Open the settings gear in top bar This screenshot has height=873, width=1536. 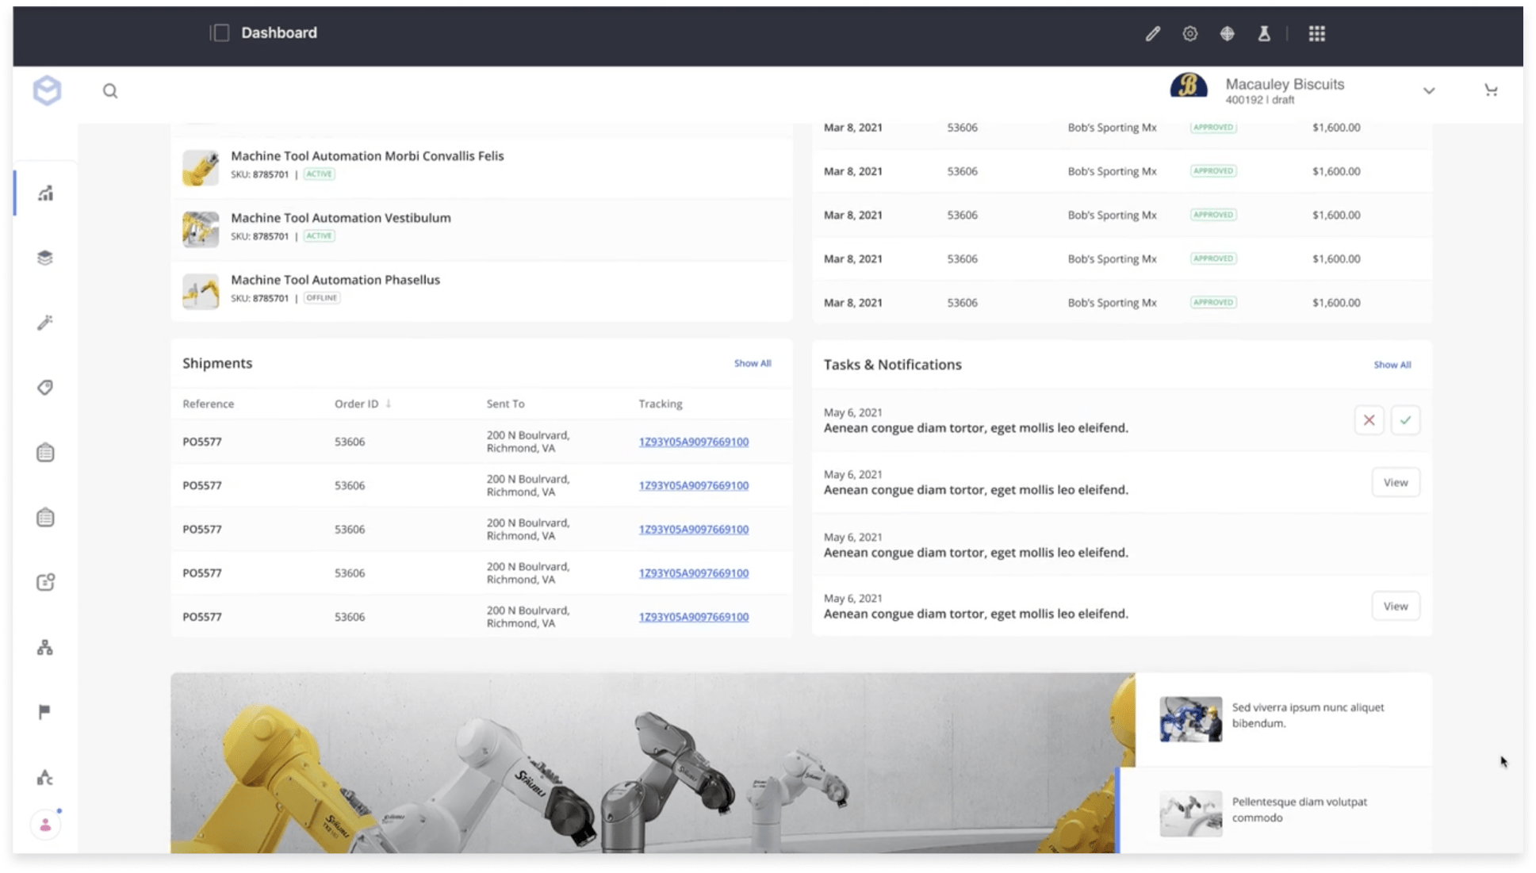[x=1189, y=33]
